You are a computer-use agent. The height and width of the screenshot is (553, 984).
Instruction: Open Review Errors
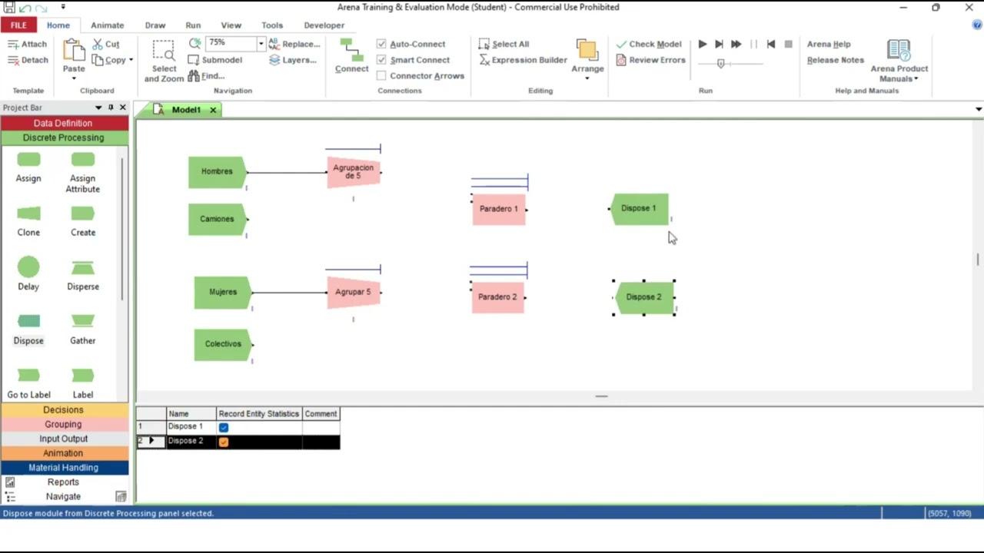[650, 60]
